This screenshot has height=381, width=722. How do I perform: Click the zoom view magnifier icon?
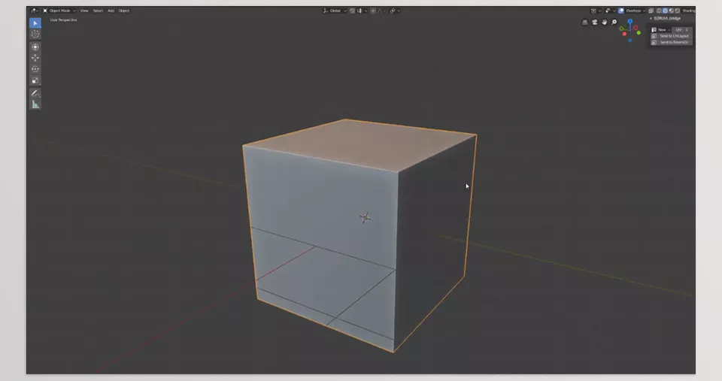click(x=614, y=22)
